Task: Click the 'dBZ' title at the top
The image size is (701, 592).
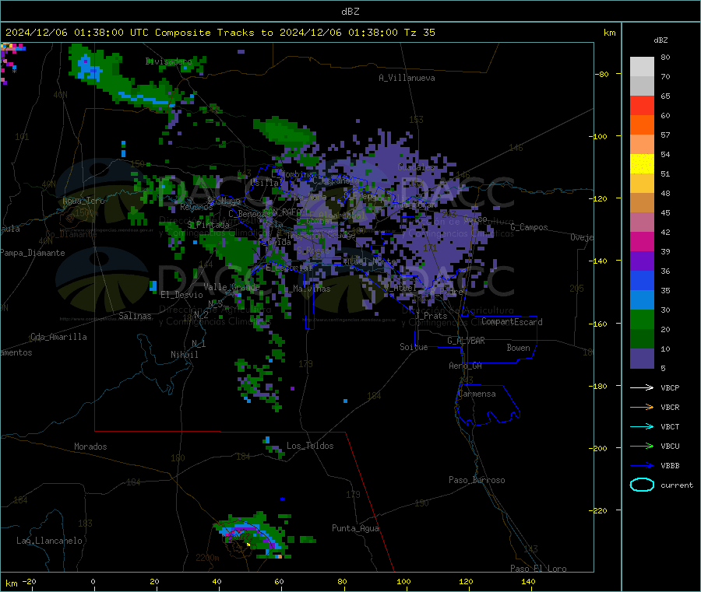Action: point(350,11)
